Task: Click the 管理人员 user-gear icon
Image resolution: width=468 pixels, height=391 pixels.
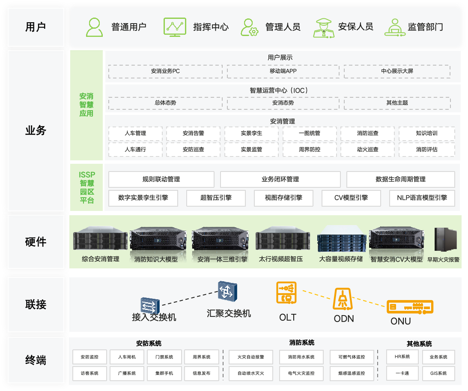Action: [x=250, y=27]
